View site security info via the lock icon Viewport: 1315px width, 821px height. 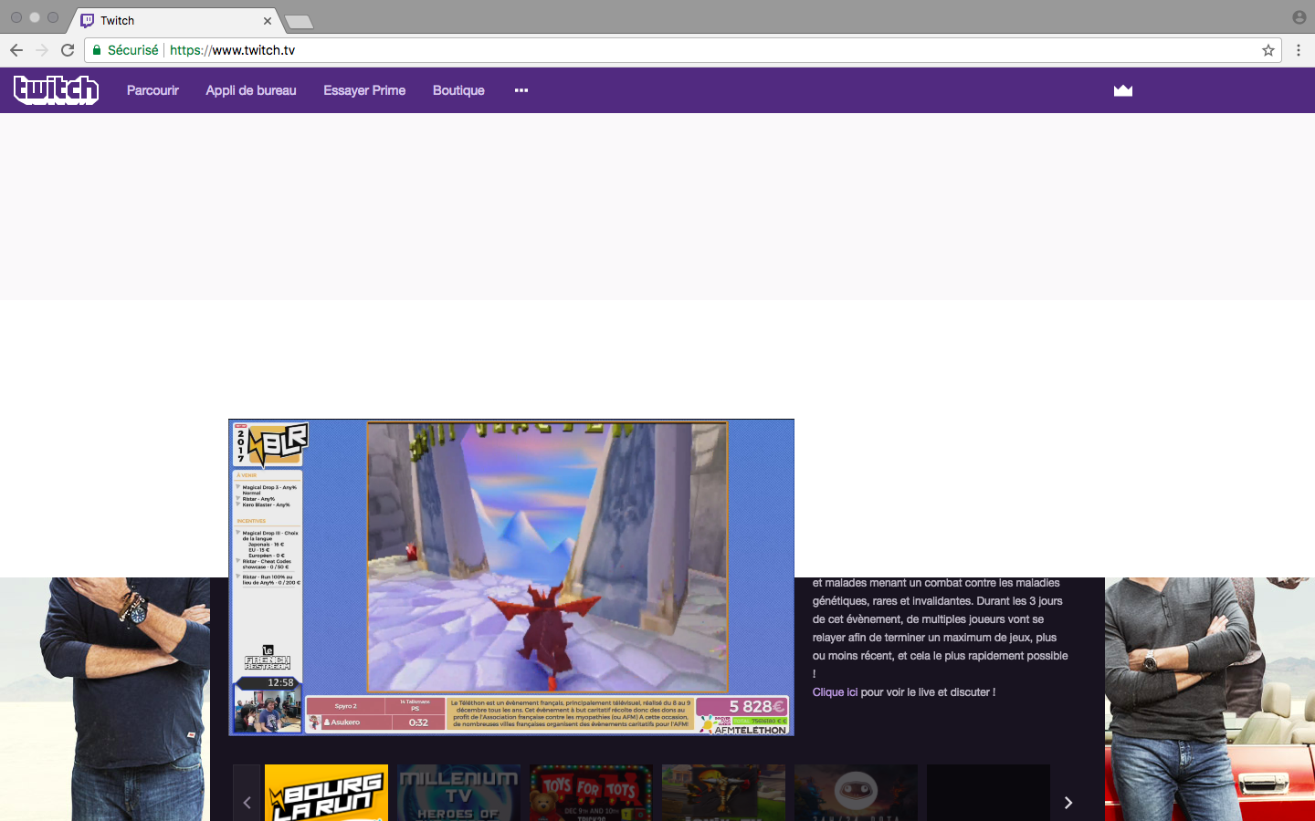tap(97, 50)
